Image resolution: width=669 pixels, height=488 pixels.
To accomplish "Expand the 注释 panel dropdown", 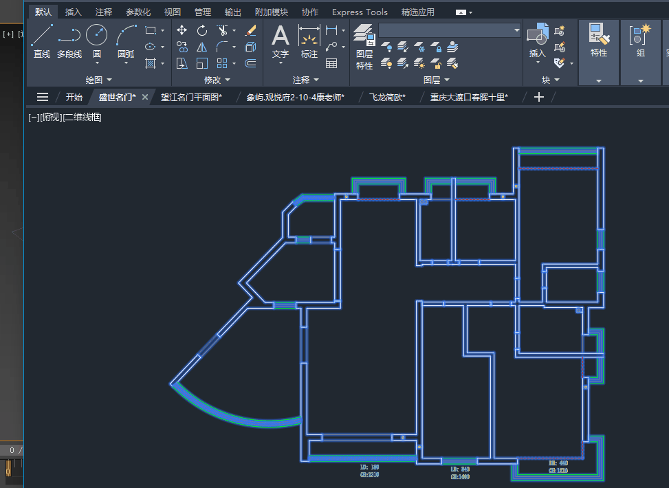I will click(x=306, y=80).
